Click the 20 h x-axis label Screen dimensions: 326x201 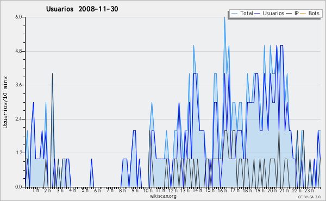[x=272, y=190]
